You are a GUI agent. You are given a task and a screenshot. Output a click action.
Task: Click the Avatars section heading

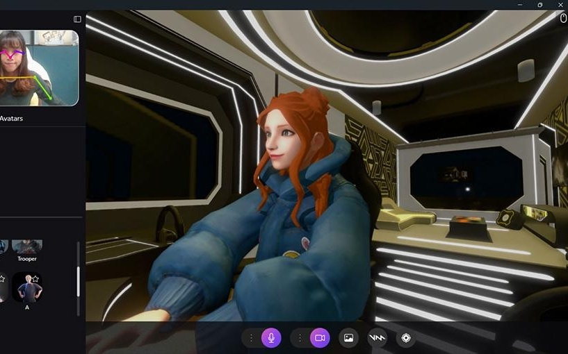[x=11, y=118]
